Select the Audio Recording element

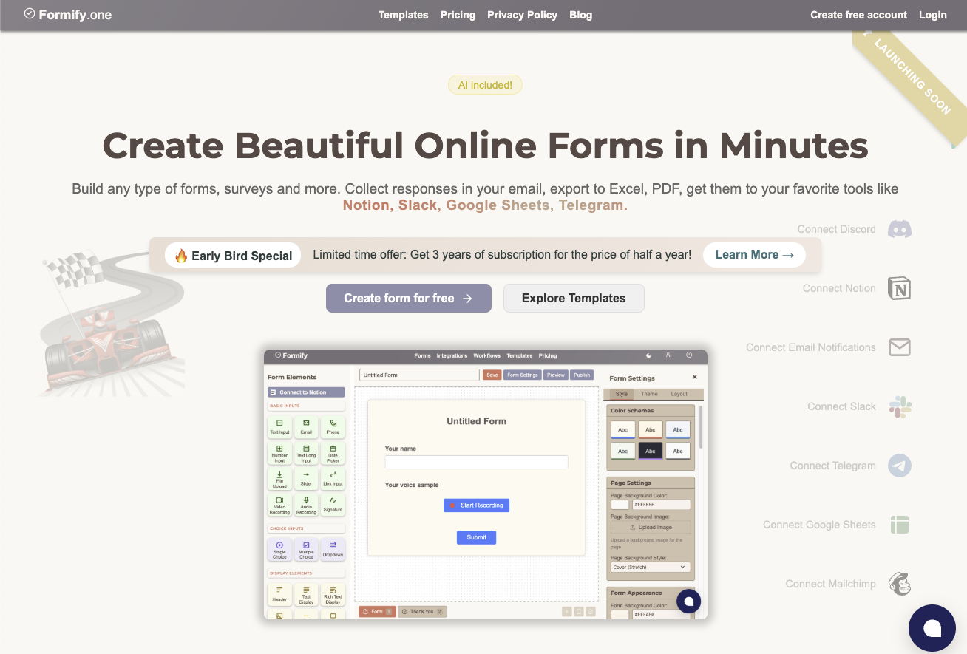click(306, 505)
